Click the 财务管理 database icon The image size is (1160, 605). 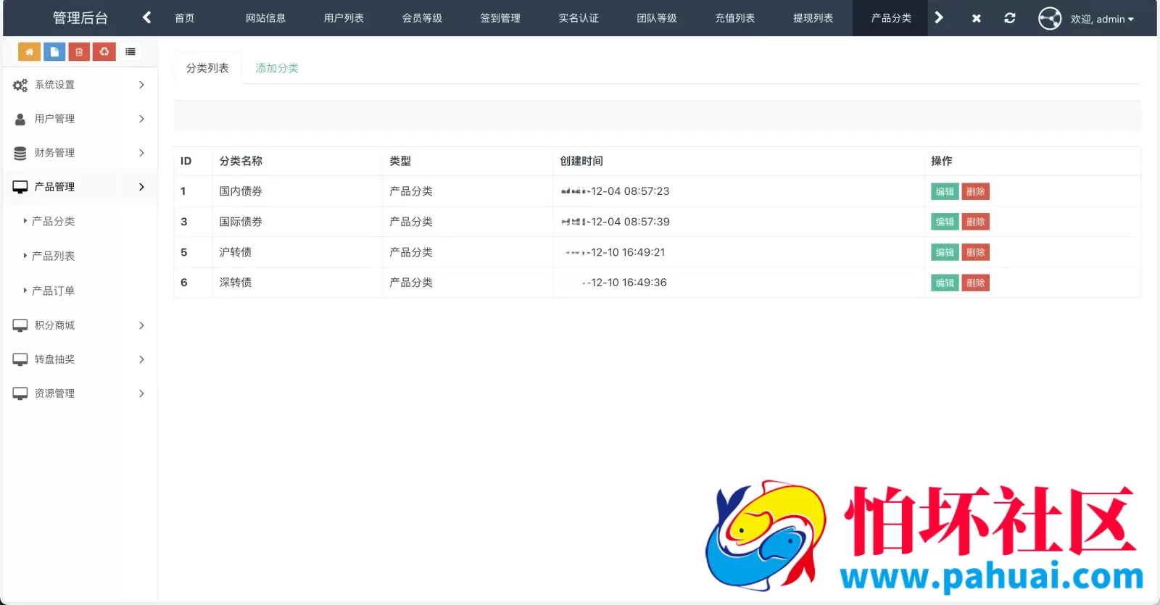tap(20, 153)
